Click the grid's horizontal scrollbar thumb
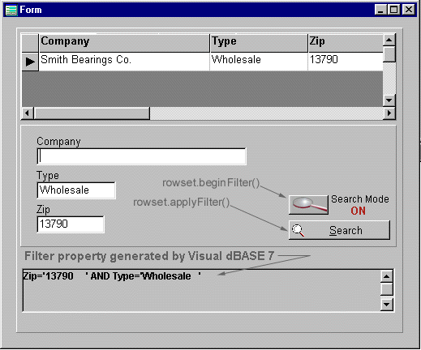Screen dimensions: 421x350 pos(92,113)
